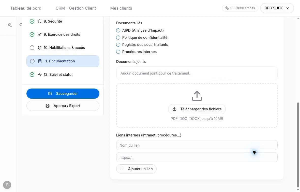This screenshot has width=300, height=192.
Task: Focus the Nom du lien field
Action: 197,145
